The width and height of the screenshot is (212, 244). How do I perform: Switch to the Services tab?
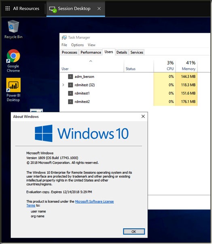(x=137, y=52)
